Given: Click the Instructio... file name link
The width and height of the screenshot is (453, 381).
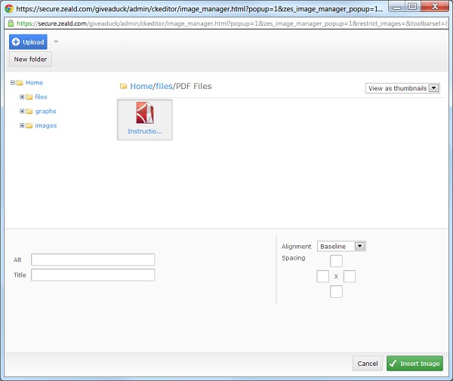Looking at the screenshot, I should pos(145,131).
